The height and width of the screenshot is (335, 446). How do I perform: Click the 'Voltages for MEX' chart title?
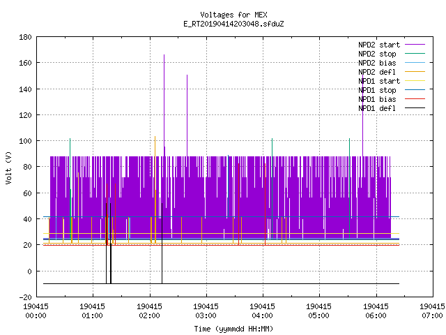tap(233, 15)
